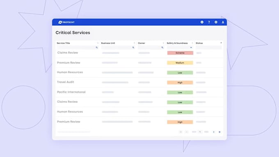This screenshot has height=157, width=279.
Task: Click the Business Unit filter search icon
Action: [133, 48]
